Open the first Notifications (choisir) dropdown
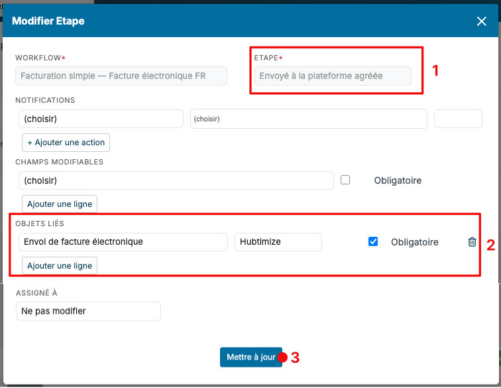Screen dimensions: 501x388 (101, 119)
